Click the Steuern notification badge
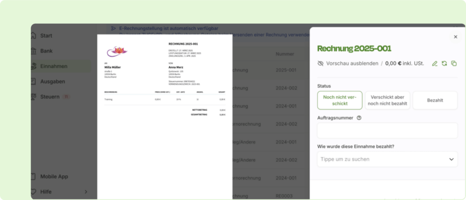The image size is (466, 200). click(x=66, y=97)
